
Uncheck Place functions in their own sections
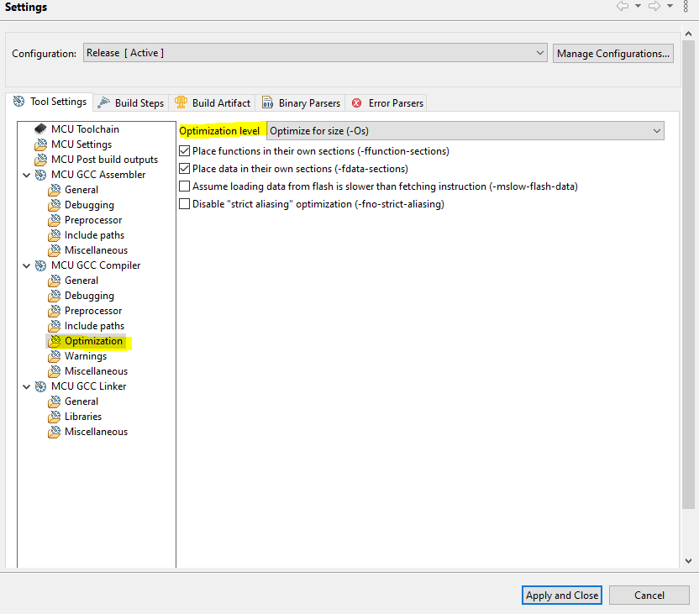coord(185,150)
